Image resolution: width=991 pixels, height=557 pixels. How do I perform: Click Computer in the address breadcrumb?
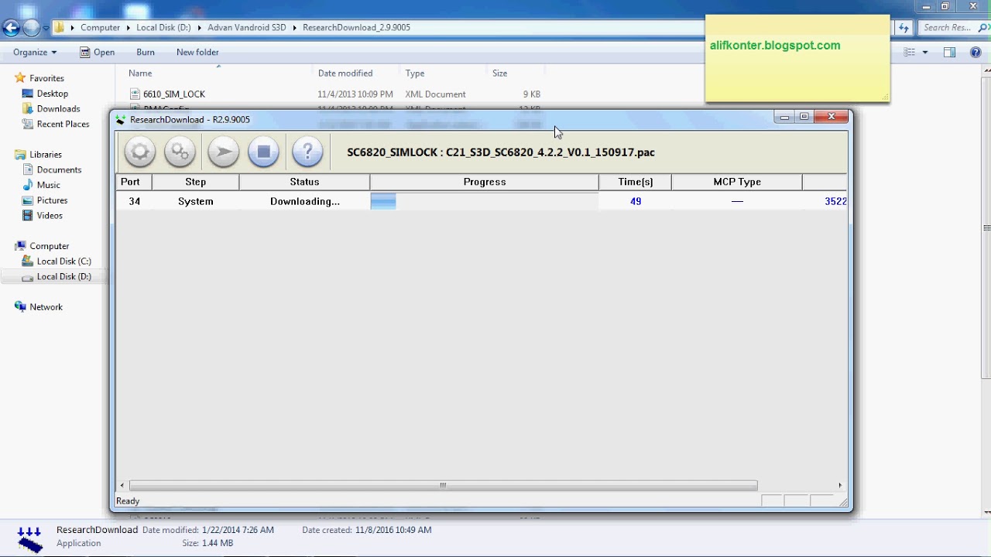100,28
